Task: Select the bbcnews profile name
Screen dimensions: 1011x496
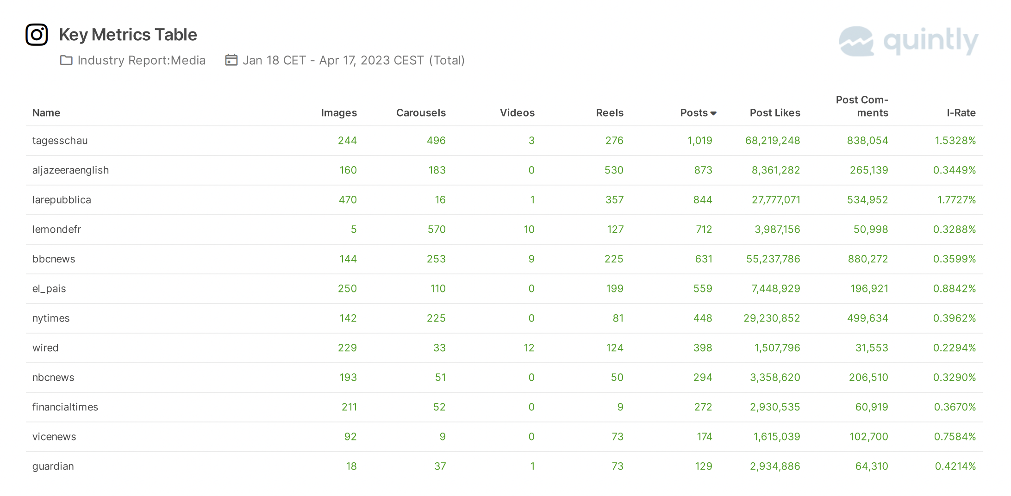Action: [x=54, y=259]
